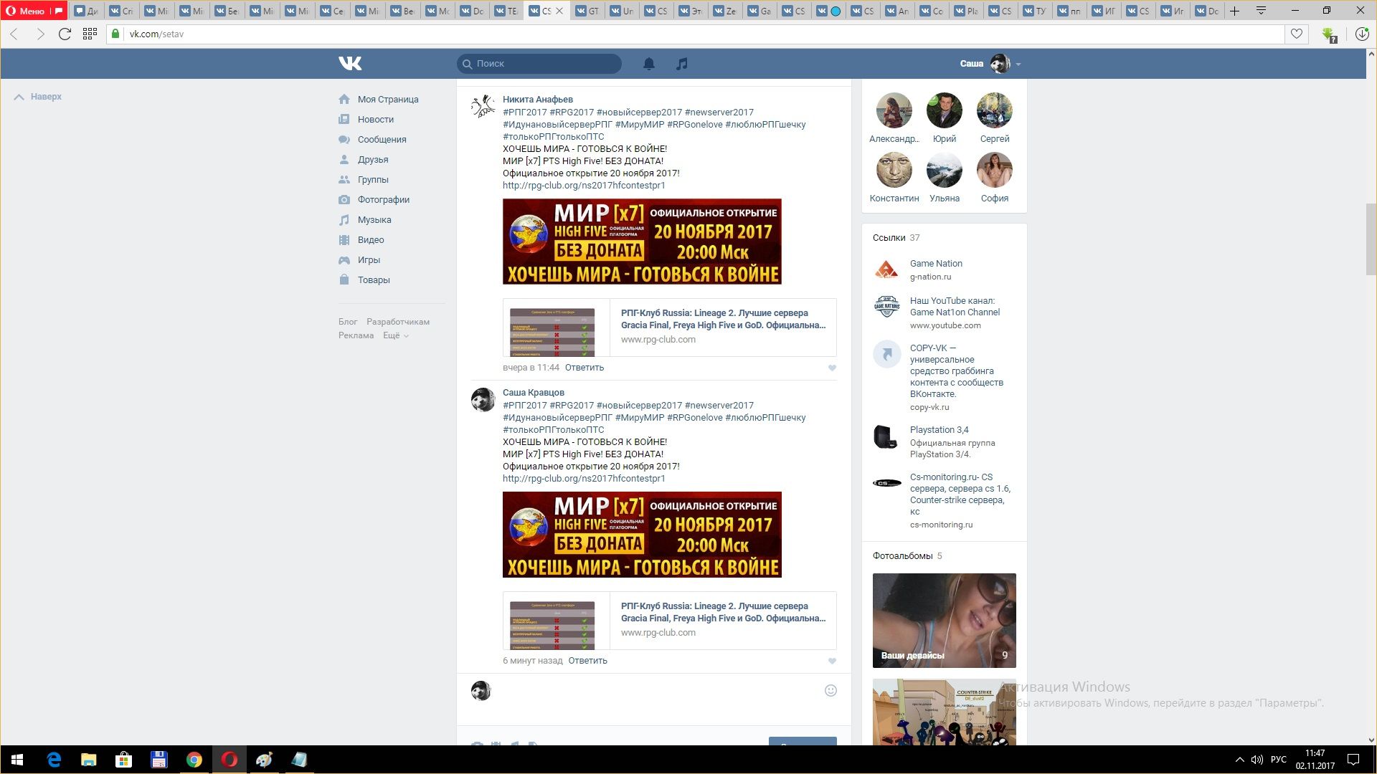
Task: Click the Opera speed dial grid icon
Action: click(x=90, y=34)
